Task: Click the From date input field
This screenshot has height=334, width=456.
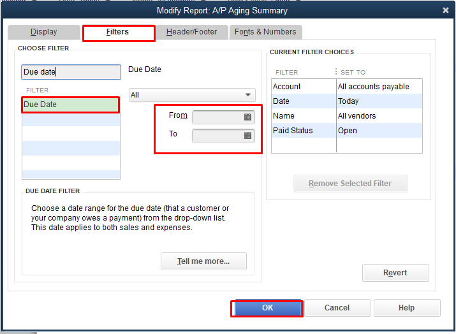Action: 217,117
